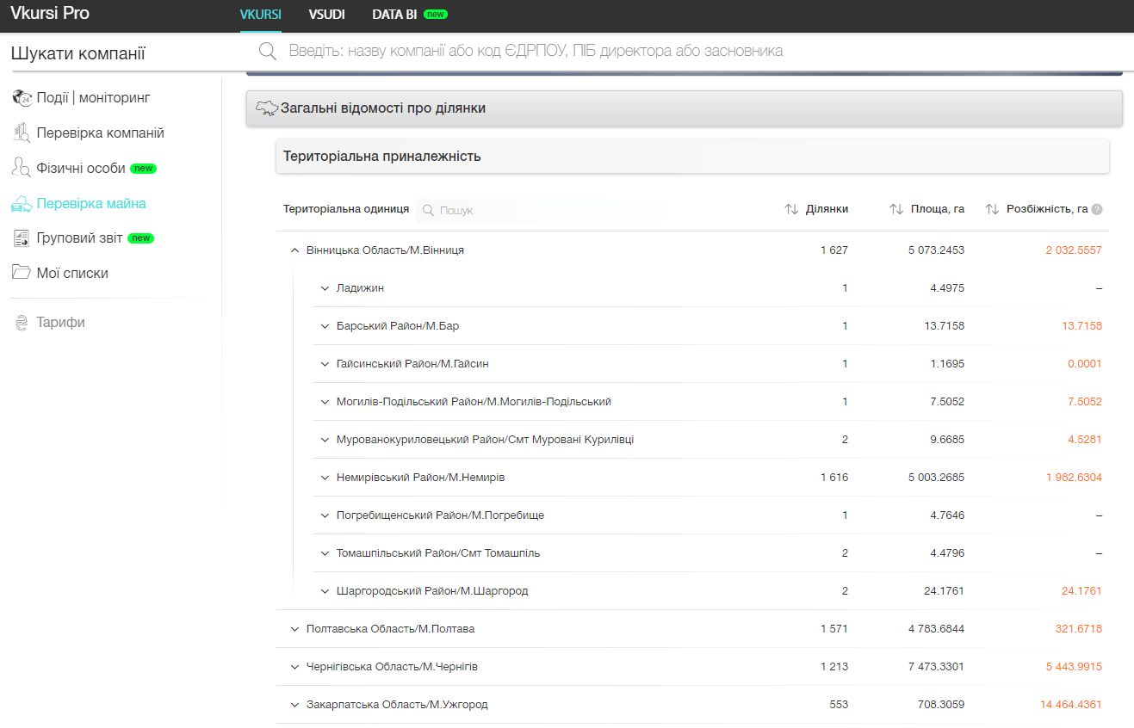
Task: Collapse the Вінницька Область/М.Вінниця row
Action: (294, 250)
